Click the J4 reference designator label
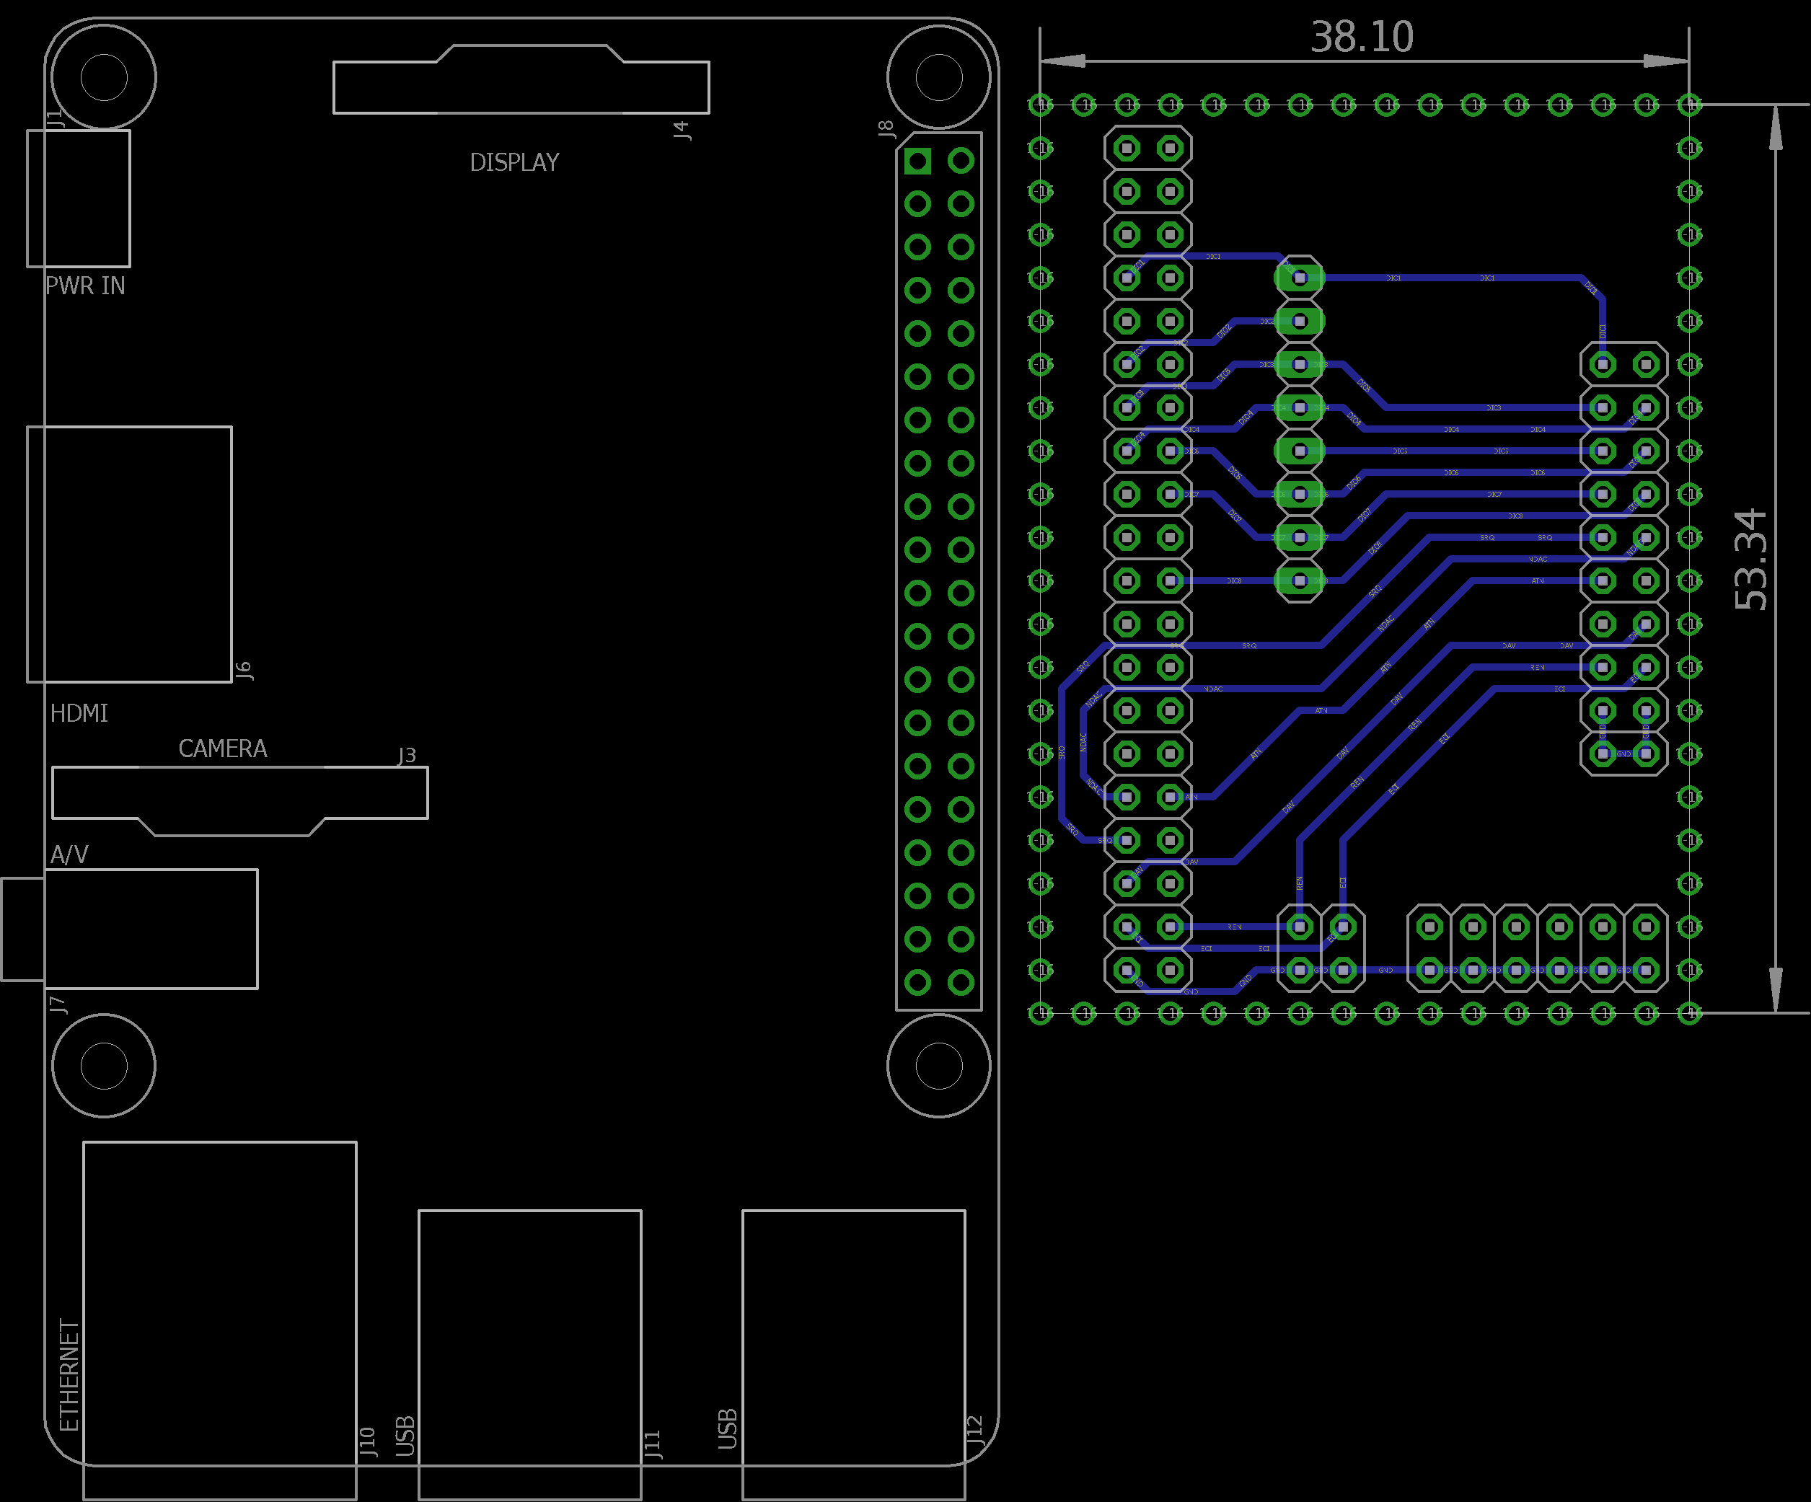Image resolution: width=1811 pixels, height=1502 pixels. 682,131
